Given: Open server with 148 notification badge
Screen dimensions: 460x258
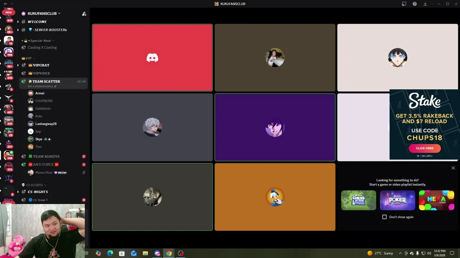Looking at the screenshot, I should [x=8, y=155].
